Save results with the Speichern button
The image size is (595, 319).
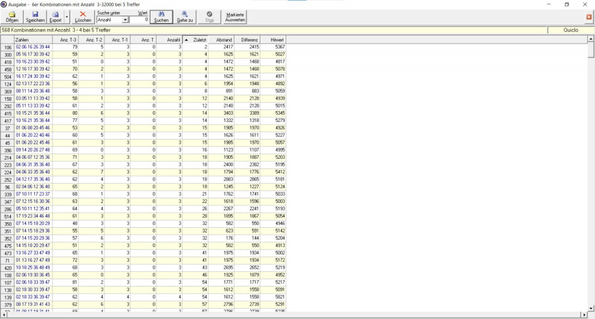click(35, 16)
